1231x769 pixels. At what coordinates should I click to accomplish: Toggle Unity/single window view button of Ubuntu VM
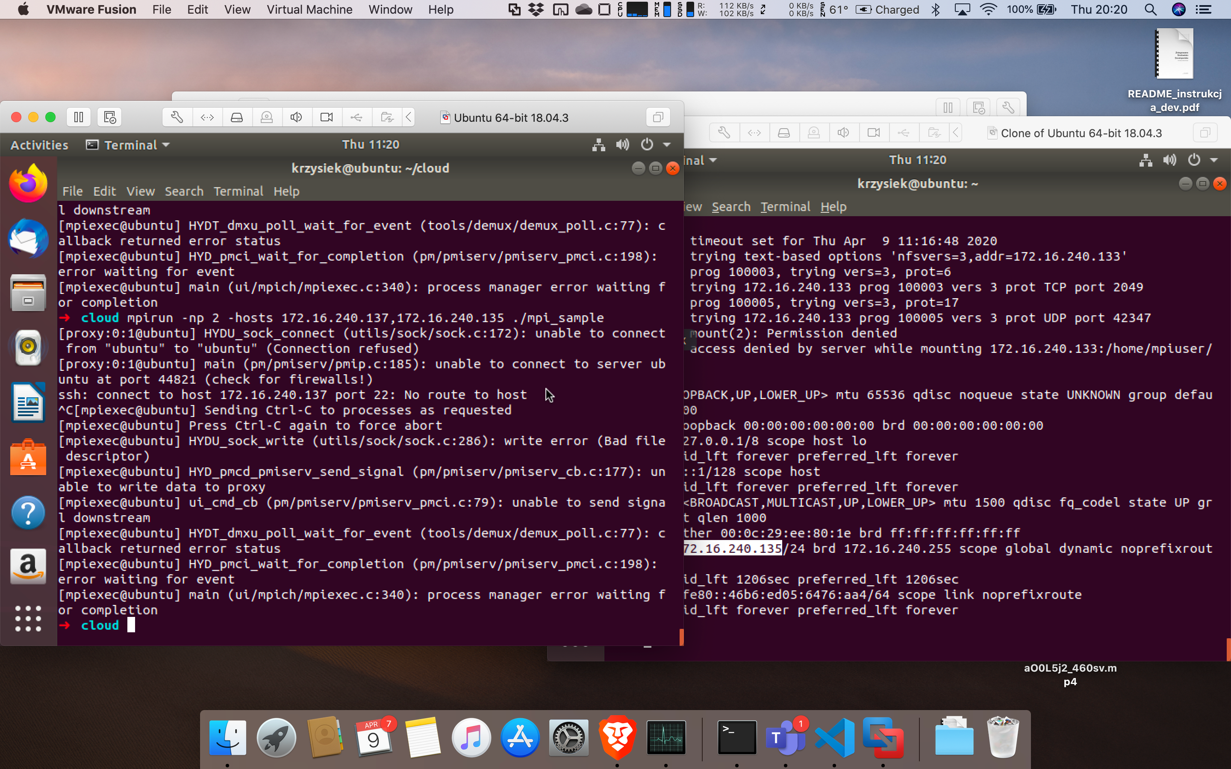[658, 117]
